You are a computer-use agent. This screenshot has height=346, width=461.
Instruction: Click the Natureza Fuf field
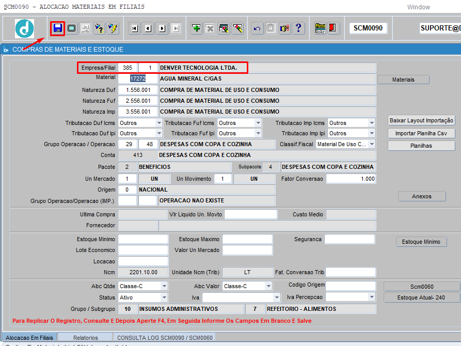[x=138, y=101]
